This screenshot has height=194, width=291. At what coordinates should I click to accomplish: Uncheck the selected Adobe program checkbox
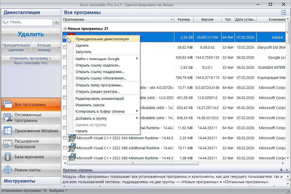coord(65,37)
